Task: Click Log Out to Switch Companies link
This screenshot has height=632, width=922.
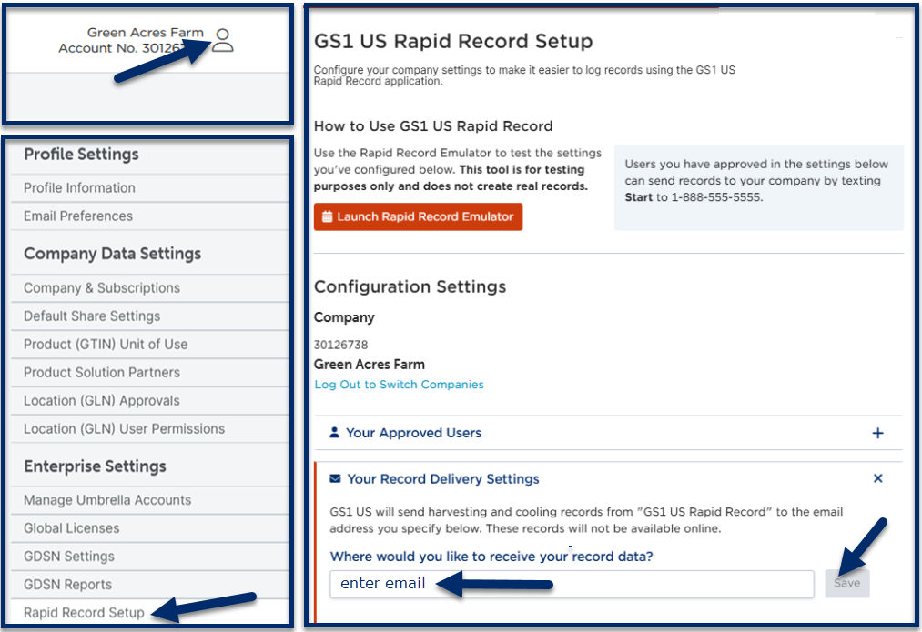Action: click(399, 384)
